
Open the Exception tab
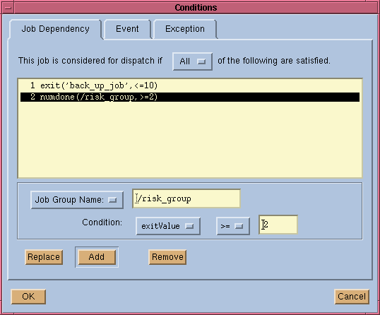point(185,29)
